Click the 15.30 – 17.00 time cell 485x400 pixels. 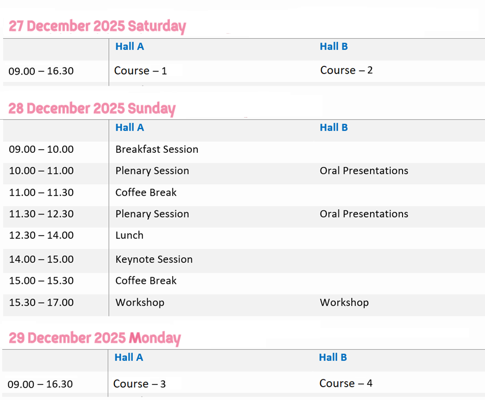pyautogui.click(x=41, y=303)
